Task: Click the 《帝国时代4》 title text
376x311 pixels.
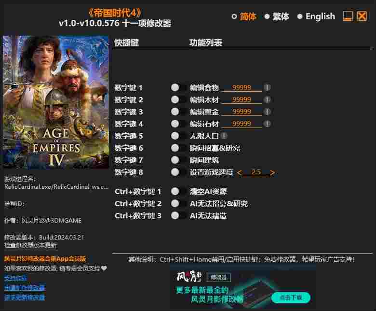Action: click(115, 13)
